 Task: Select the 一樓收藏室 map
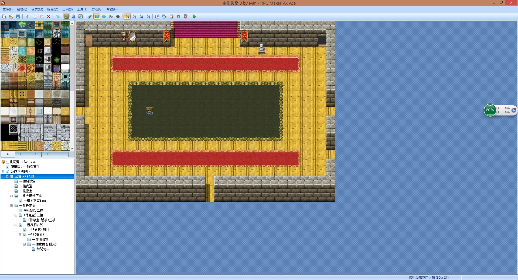click(x=40, y=239)
